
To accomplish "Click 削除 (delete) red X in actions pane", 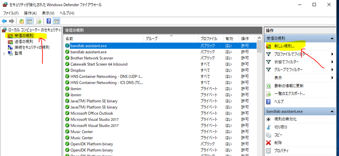I will (x=278, y=143).
